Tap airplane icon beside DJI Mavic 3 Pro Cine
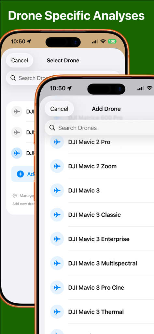The height and width of the screenshot is (334, 154). pyautogui.click(x=57, y=288)
